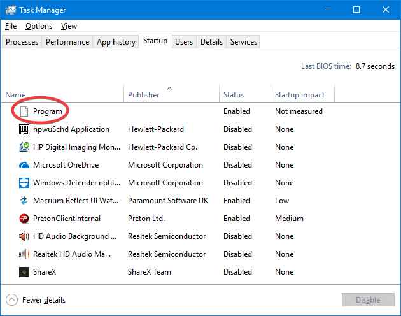Collapse view with Fewer details arrow
This screenshot has height=316, width=401.
(x=11, y=300)
